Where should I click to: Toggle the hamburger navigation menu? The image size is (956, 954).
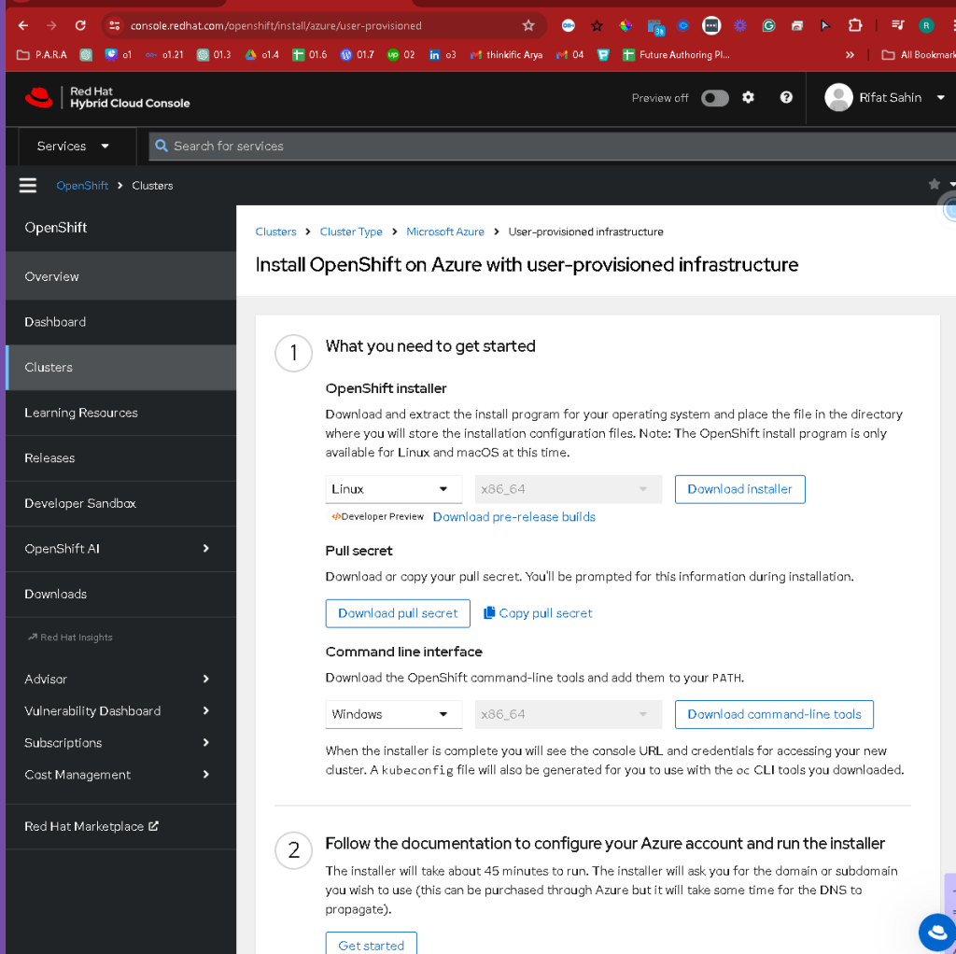[x=28, y=186]
